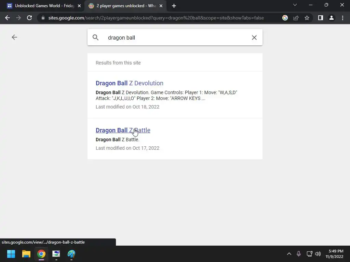The height and width of the screenshot is (262, 350).
Task: Open the Google account icon in address bar
Action: tap(285, 18)
